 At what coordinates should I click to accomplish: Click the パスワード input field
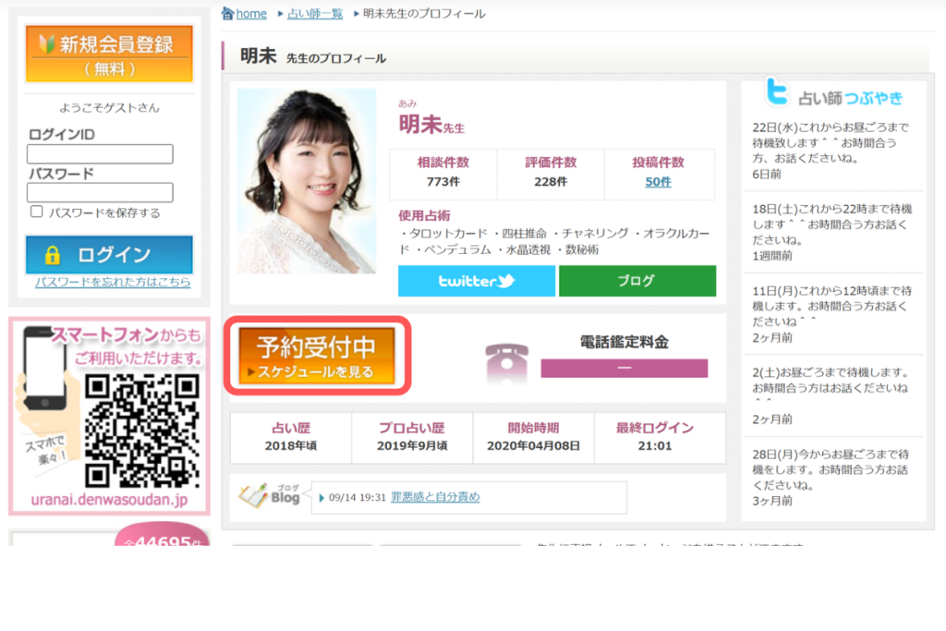(x=100, y=192)
